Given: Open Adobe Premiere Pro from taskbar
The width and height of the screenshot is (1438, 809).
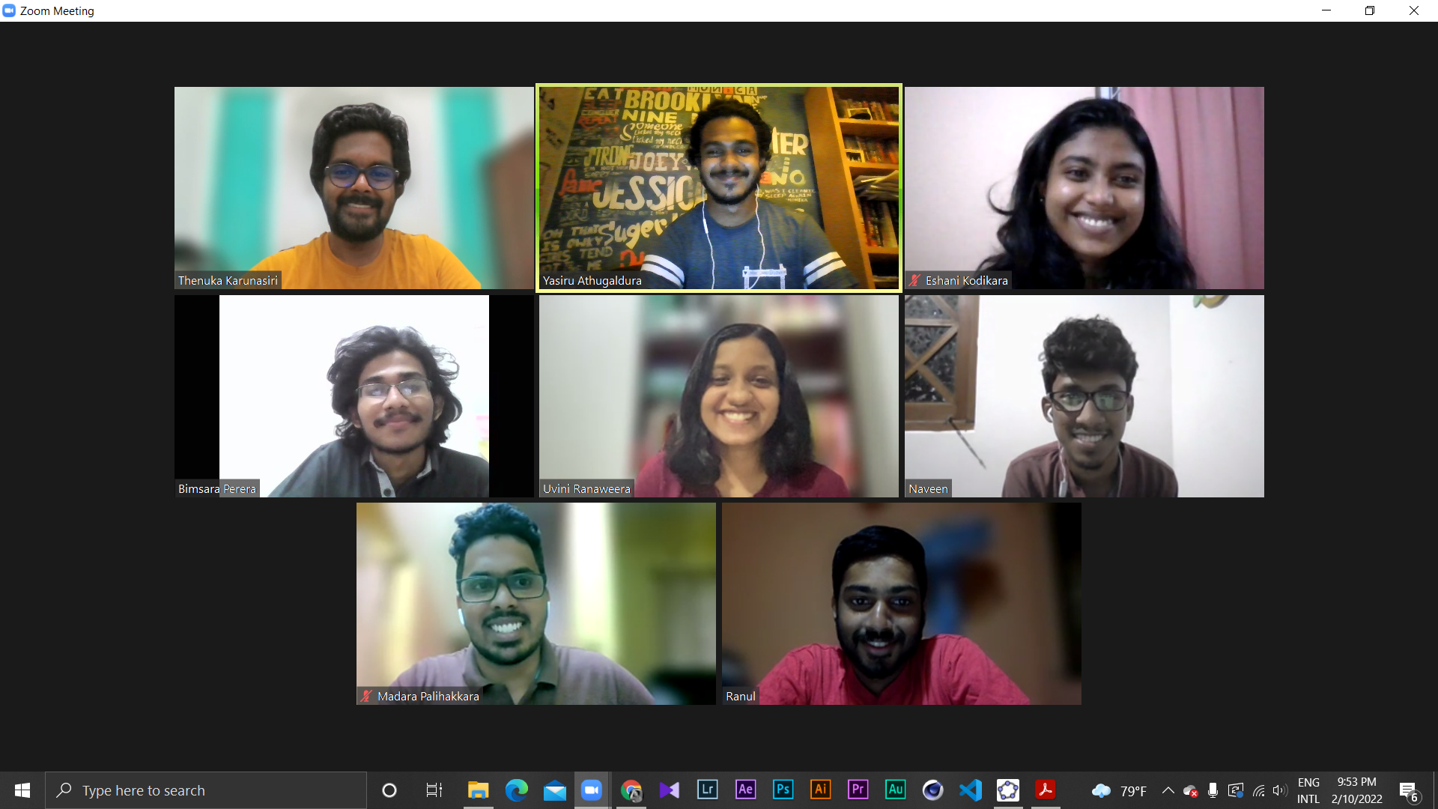Looking at the screenshot, I should (x=858, y=790).
